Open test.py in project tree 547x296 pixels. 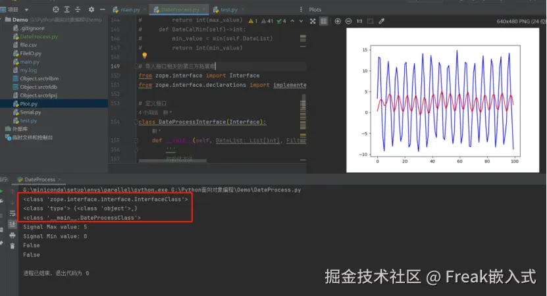click(x=28, y=120)
